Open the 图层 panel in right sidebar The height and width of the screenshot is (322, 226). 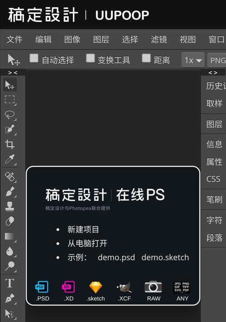pyautogui.click(x=214, y=124)
